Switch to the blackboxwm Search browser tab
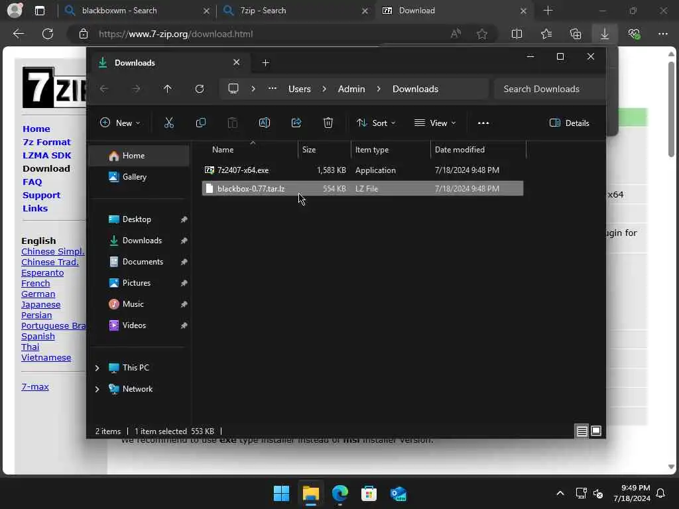 tap(137, 11)
